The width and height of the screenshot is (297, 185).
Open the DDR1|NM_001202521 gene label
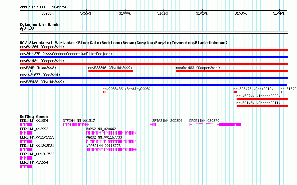37,146
